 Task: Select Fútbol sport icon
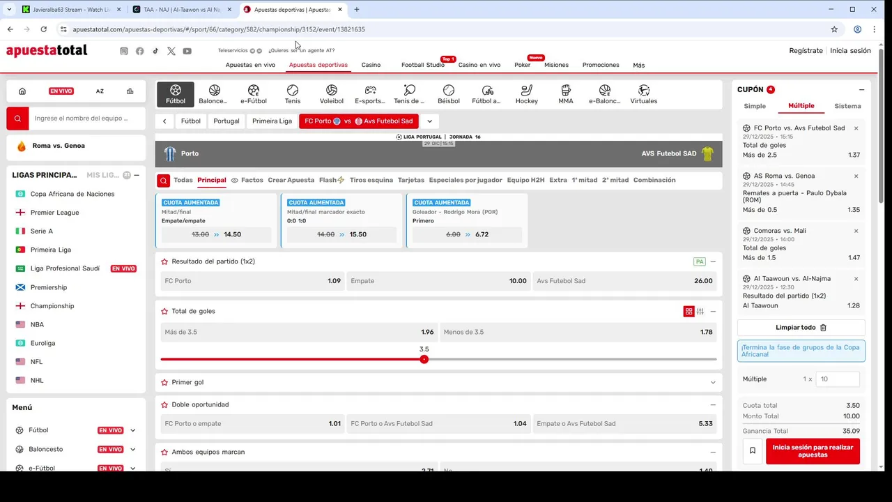[176, 95]
